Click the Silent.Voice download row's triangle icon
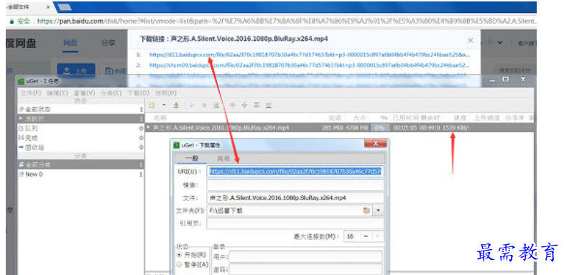This screenshot has height=275, width=564. coord(149,127)
